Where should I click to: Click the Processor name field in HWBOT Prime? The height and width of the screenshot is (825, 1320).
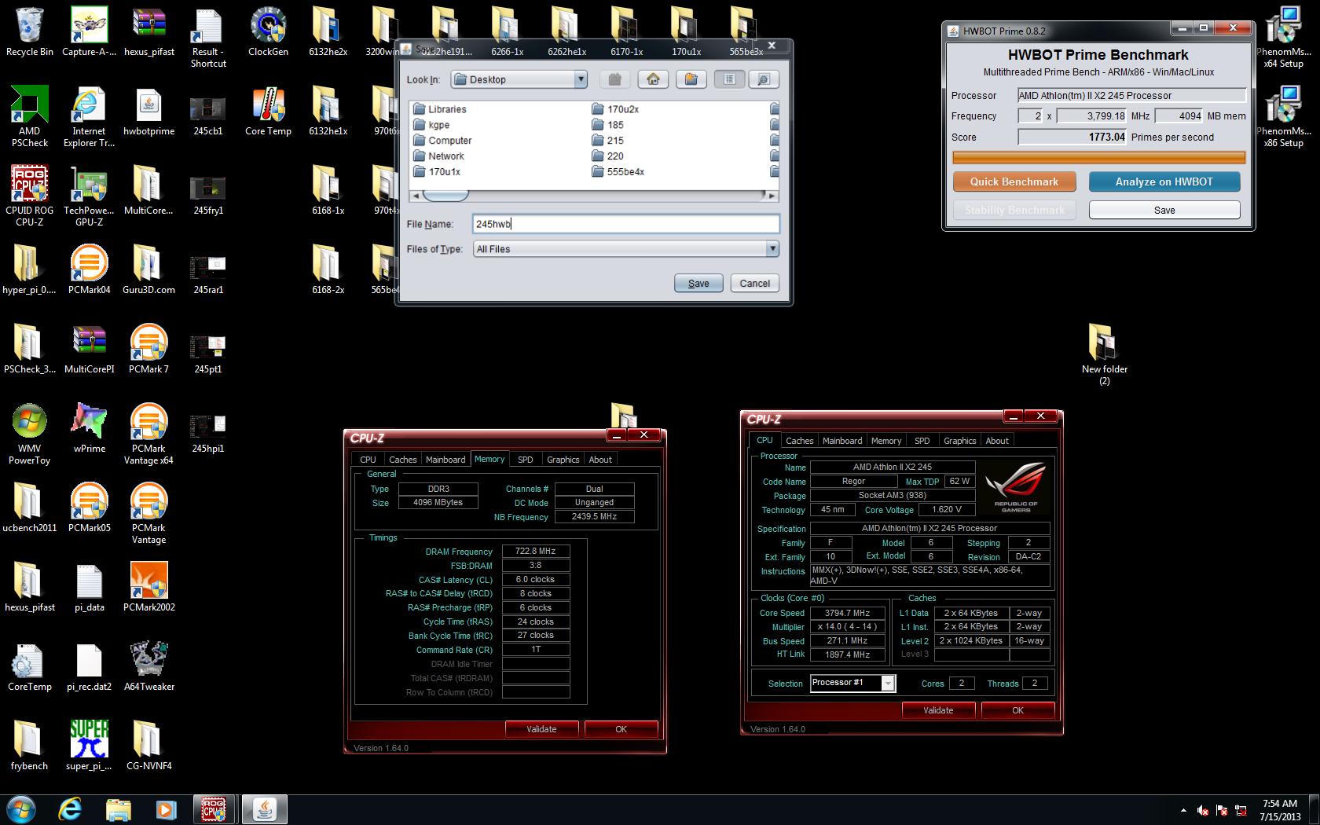[x=1131, y=95]
